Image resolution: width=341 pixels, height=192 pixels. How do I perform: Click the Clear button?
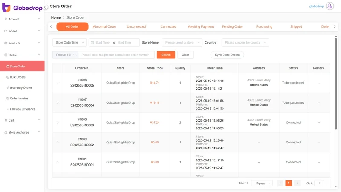coord(185,55)
